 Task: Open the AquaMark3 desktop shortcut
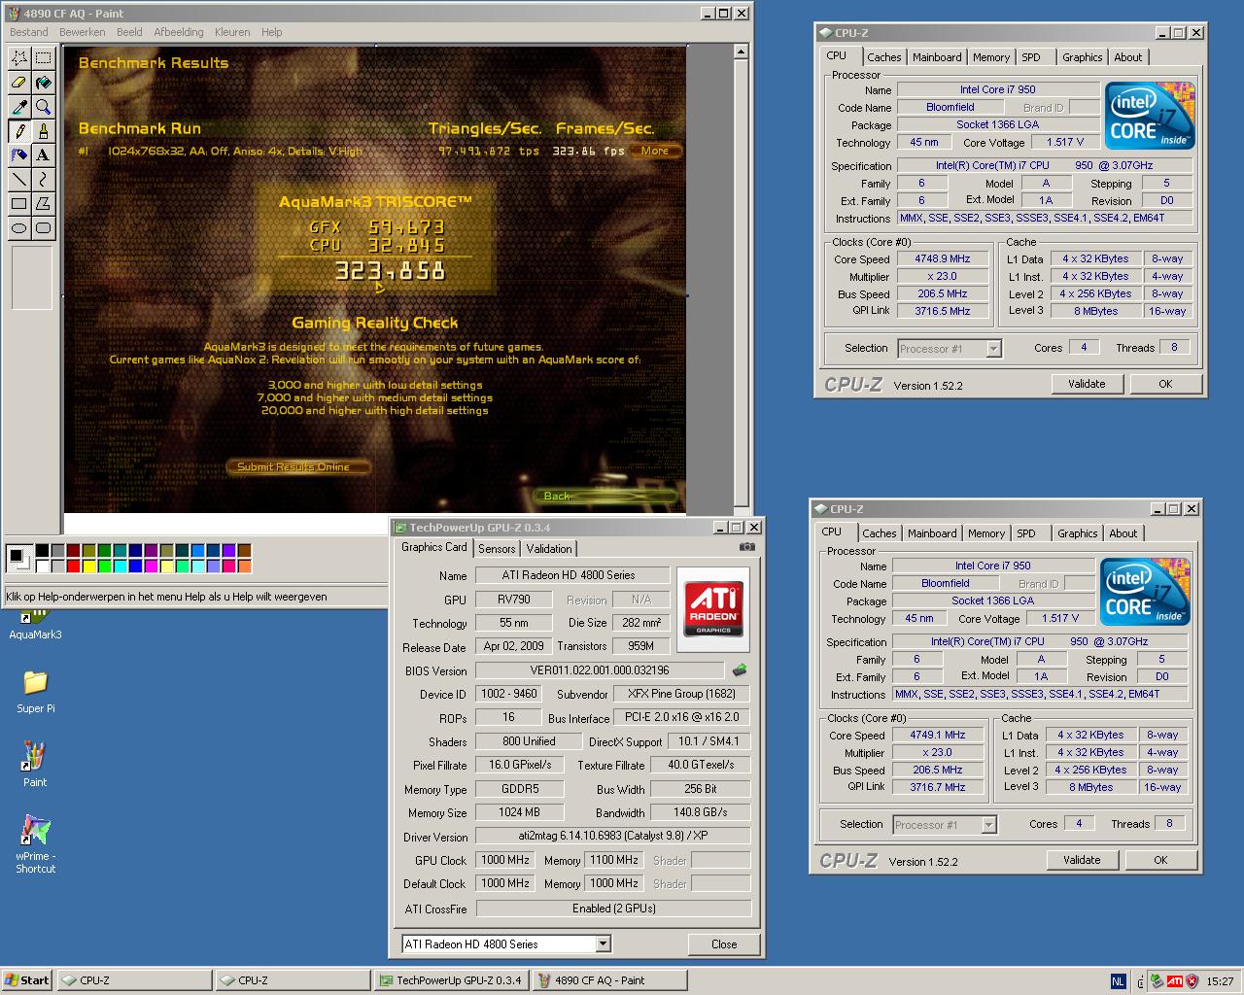35,624
